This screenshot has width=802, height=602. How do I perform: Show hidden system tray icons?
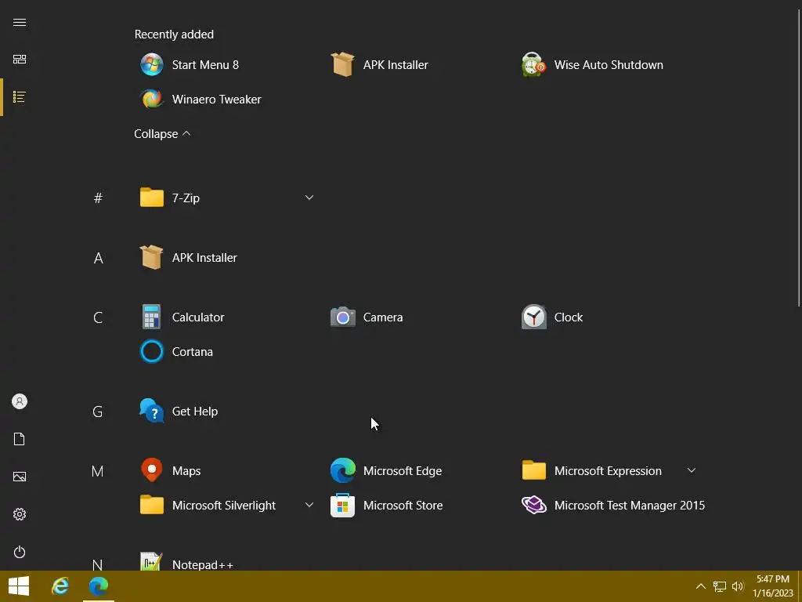[701, 586]
